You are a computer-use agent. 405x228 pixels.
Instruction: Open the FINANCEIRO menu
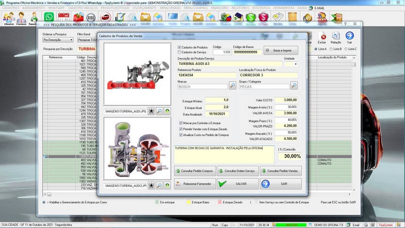[x=220, y=8]
